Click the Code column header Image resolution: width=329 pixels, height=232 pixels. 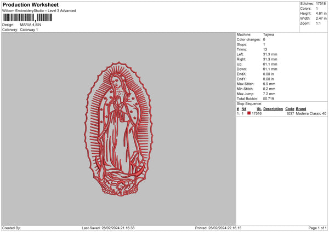pos(290,109)
